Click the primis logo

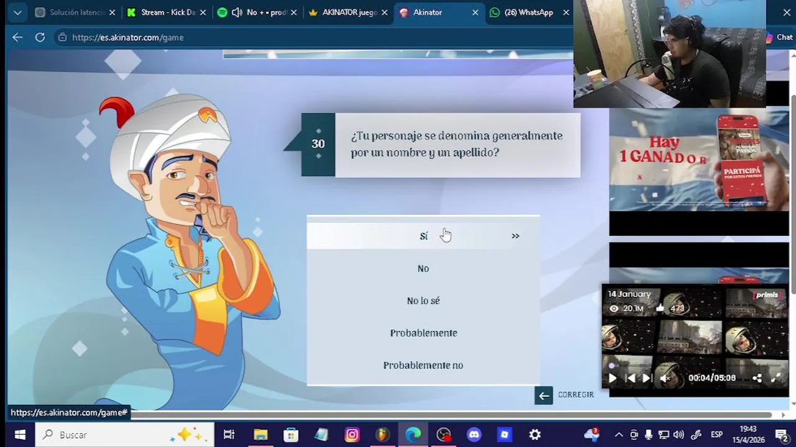coord(766,296)
